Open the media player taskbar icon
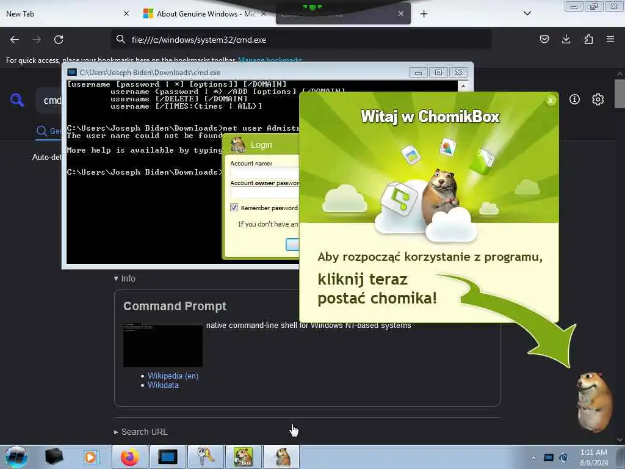Image resolution: width=625 pixels, height=469 pixels. [x=90, y=457]
